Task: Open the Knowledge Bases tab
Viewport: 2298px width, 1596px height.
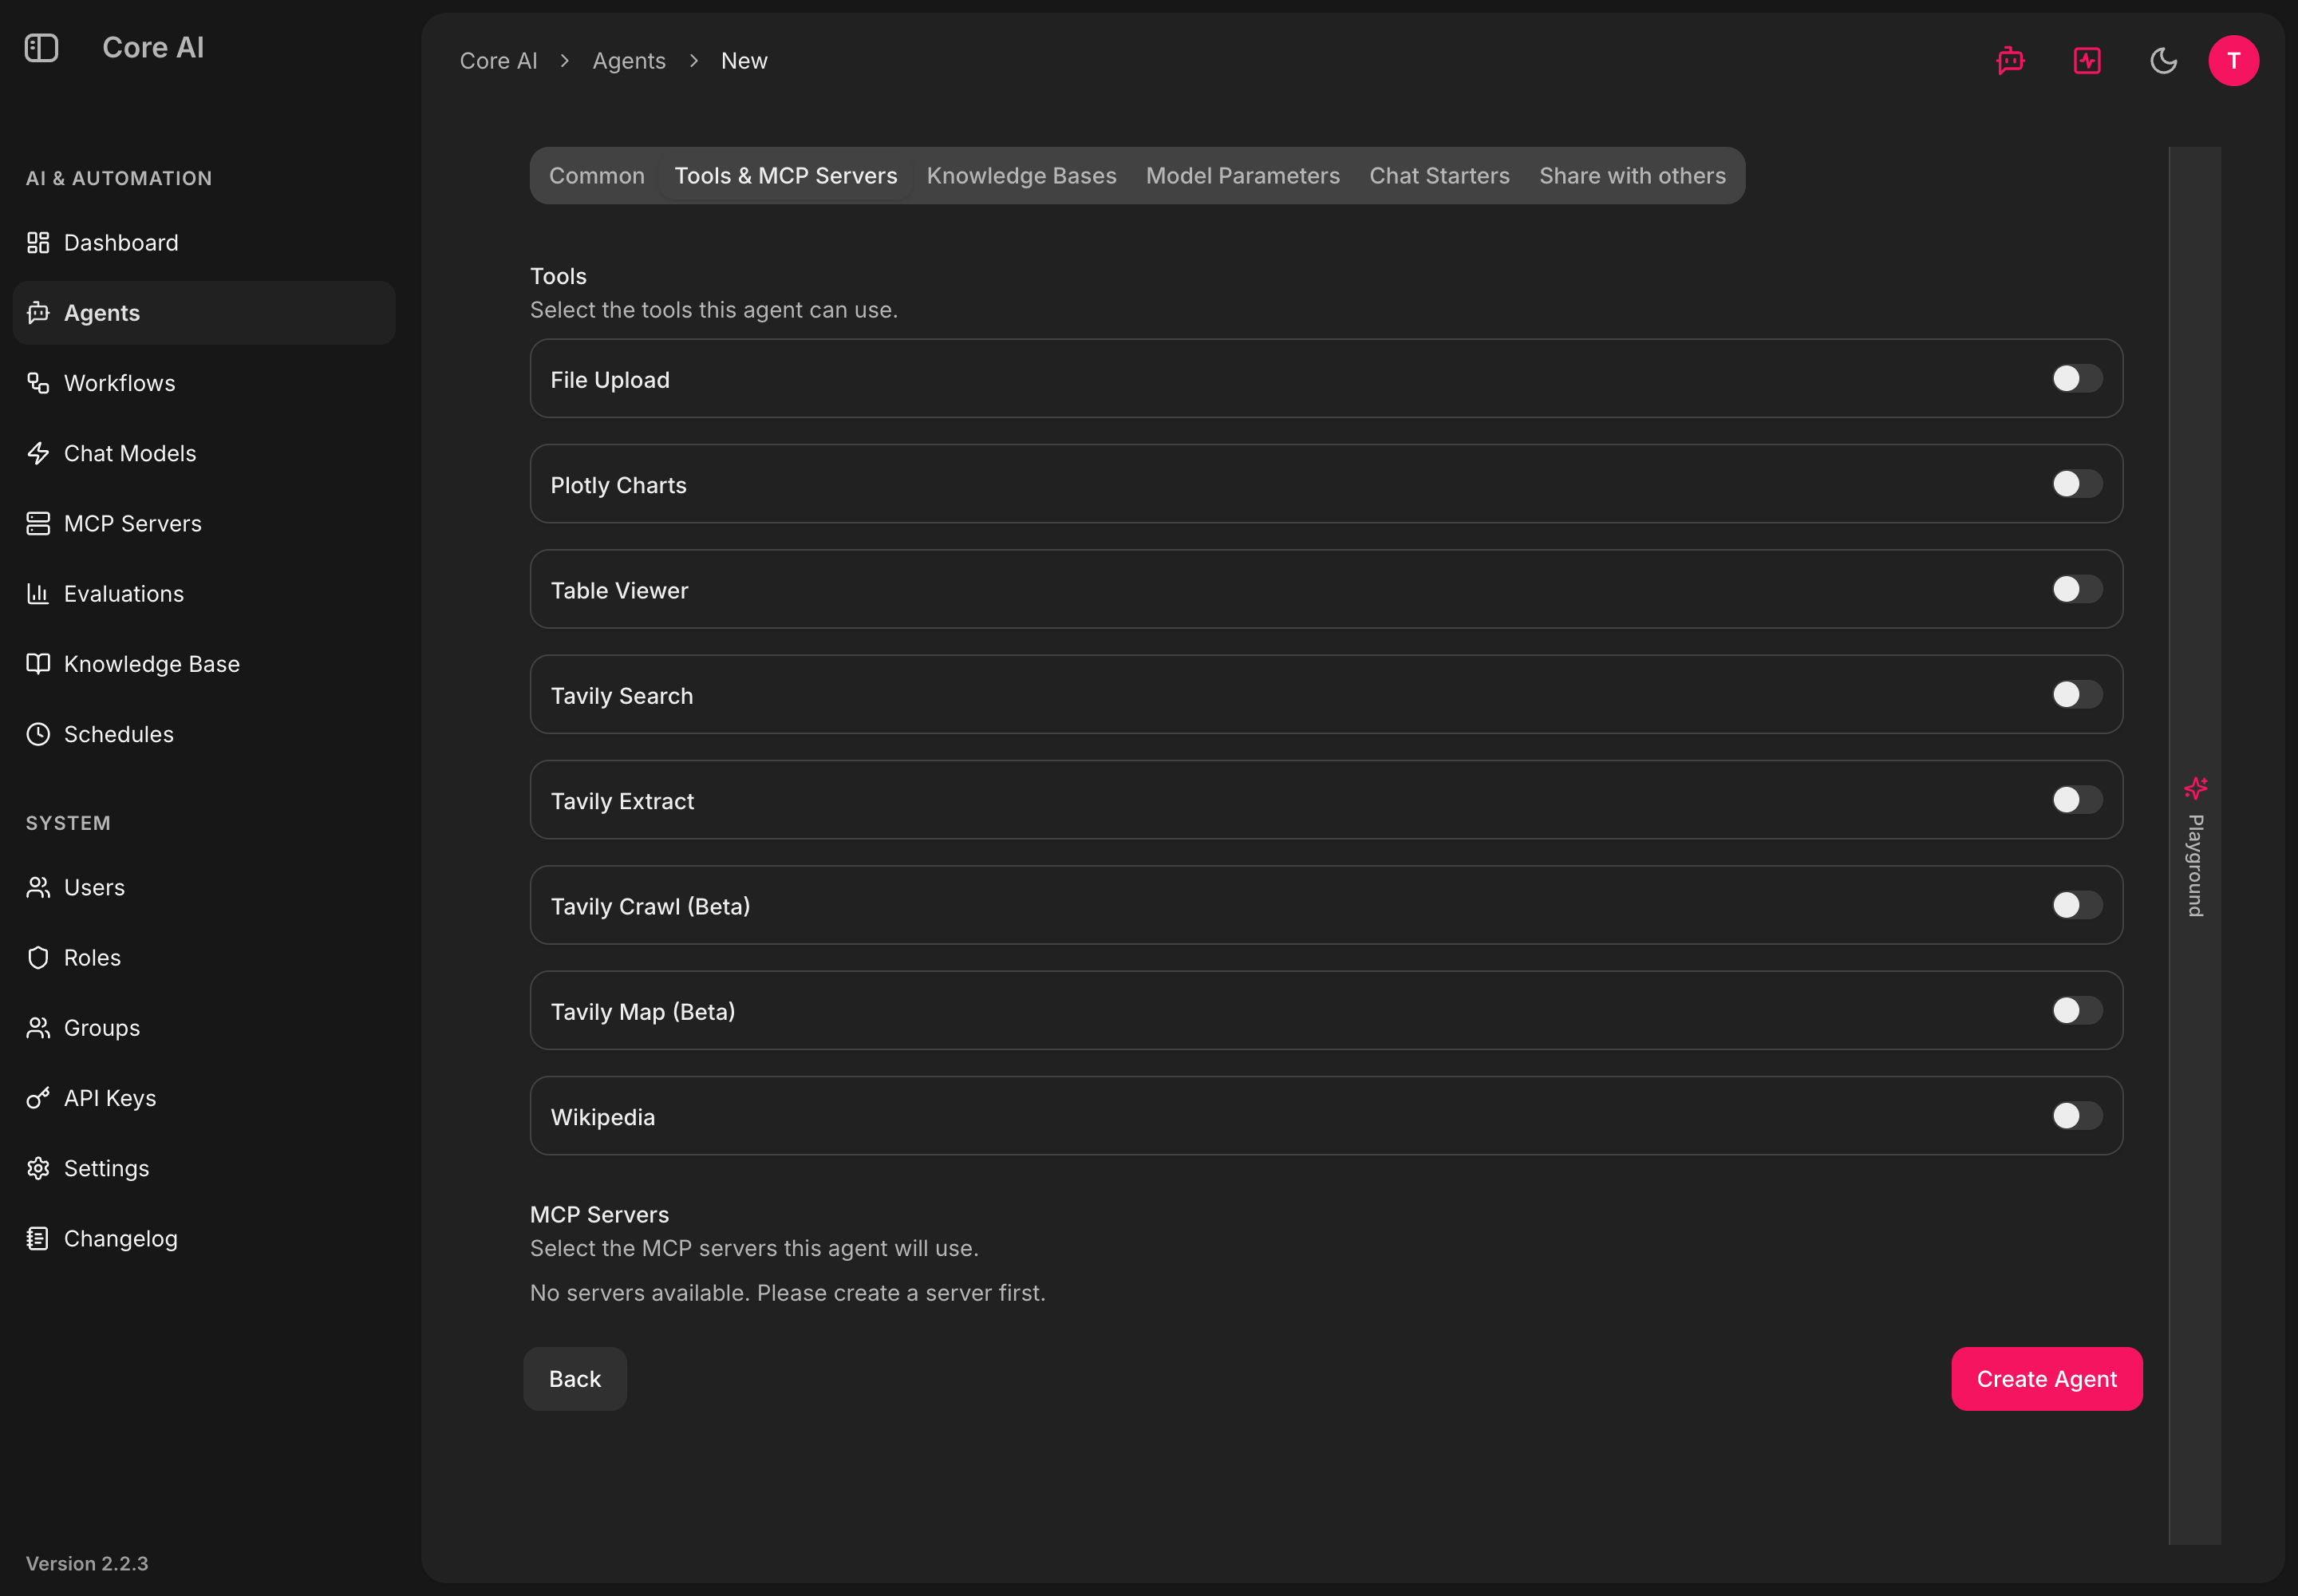Action: point(1021,176)
